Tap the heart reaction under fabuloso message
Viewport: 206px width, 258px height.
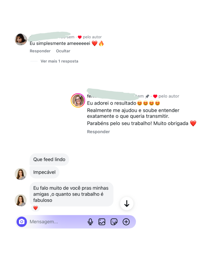coord(35,208)
